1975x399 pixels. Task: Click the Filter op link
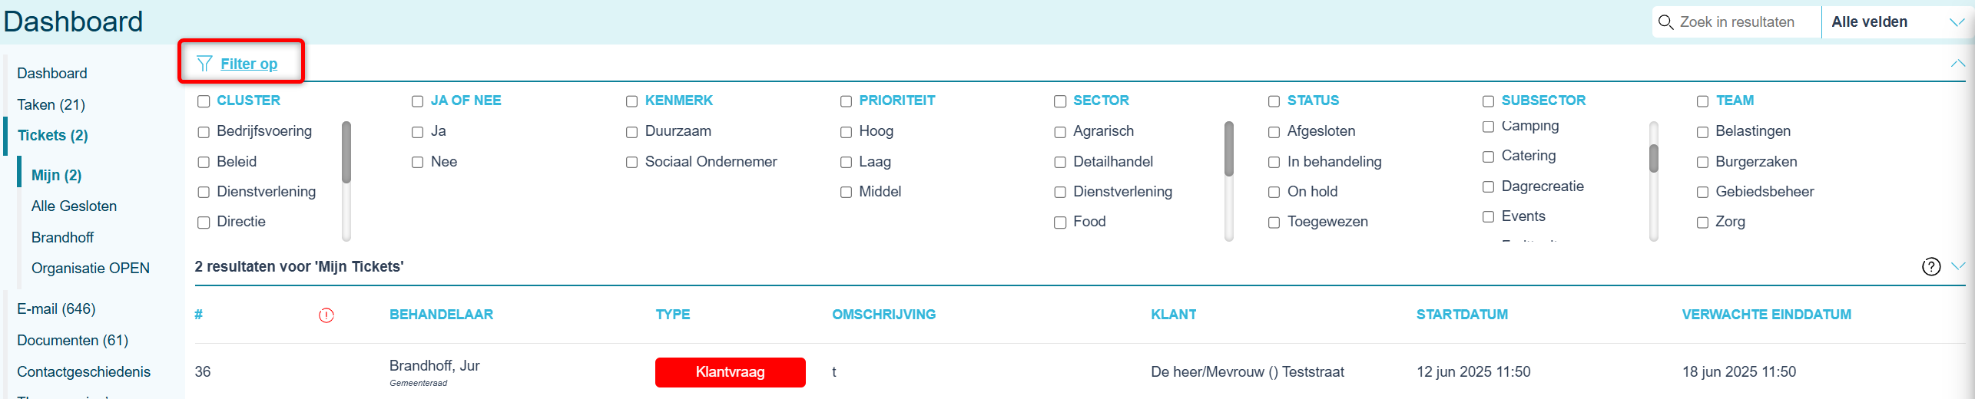click(x=249, y=64)
